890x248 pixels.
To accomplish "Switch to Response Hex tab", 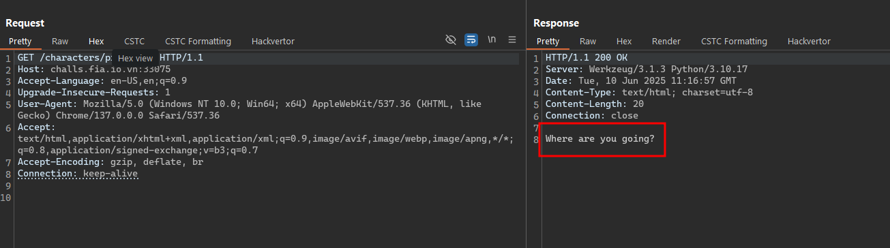I will click(624, 42).
